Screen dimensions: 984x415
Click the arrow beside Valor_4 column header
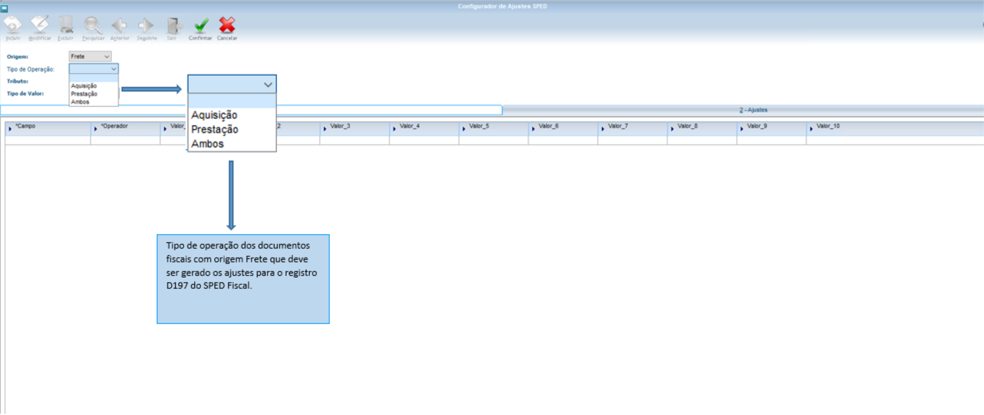(394, 129)
